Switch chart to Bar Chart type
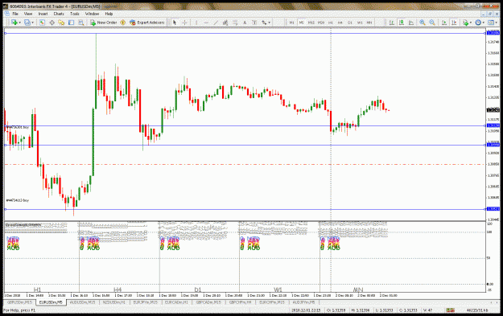This screenshot has height=316, width=503. [392, 23]
